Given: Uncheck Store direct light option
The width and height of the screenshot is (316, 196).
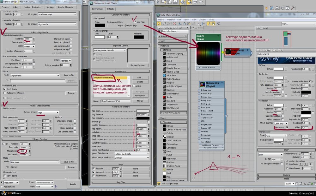Looking at the screenshot, I should pyautogui.click(x=70, y=39).
